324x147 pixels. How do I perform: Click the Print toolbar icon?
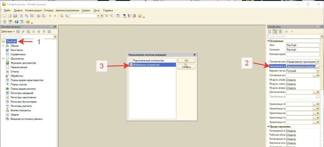coord(38,16)
